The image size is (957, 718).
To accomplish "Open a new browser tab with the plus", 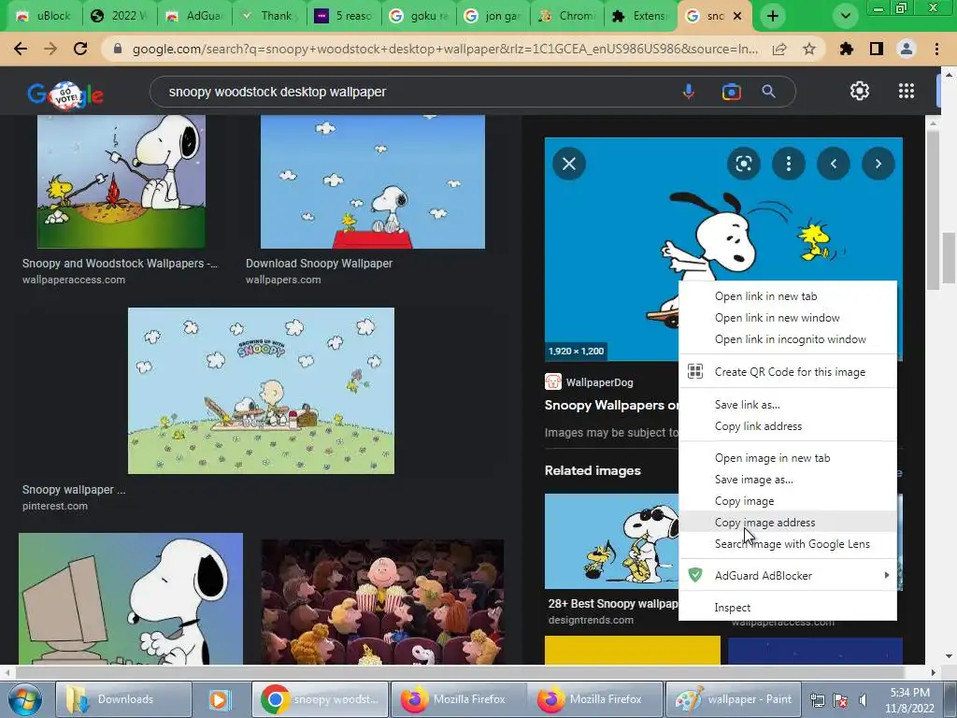I will (x=773, y=16).
